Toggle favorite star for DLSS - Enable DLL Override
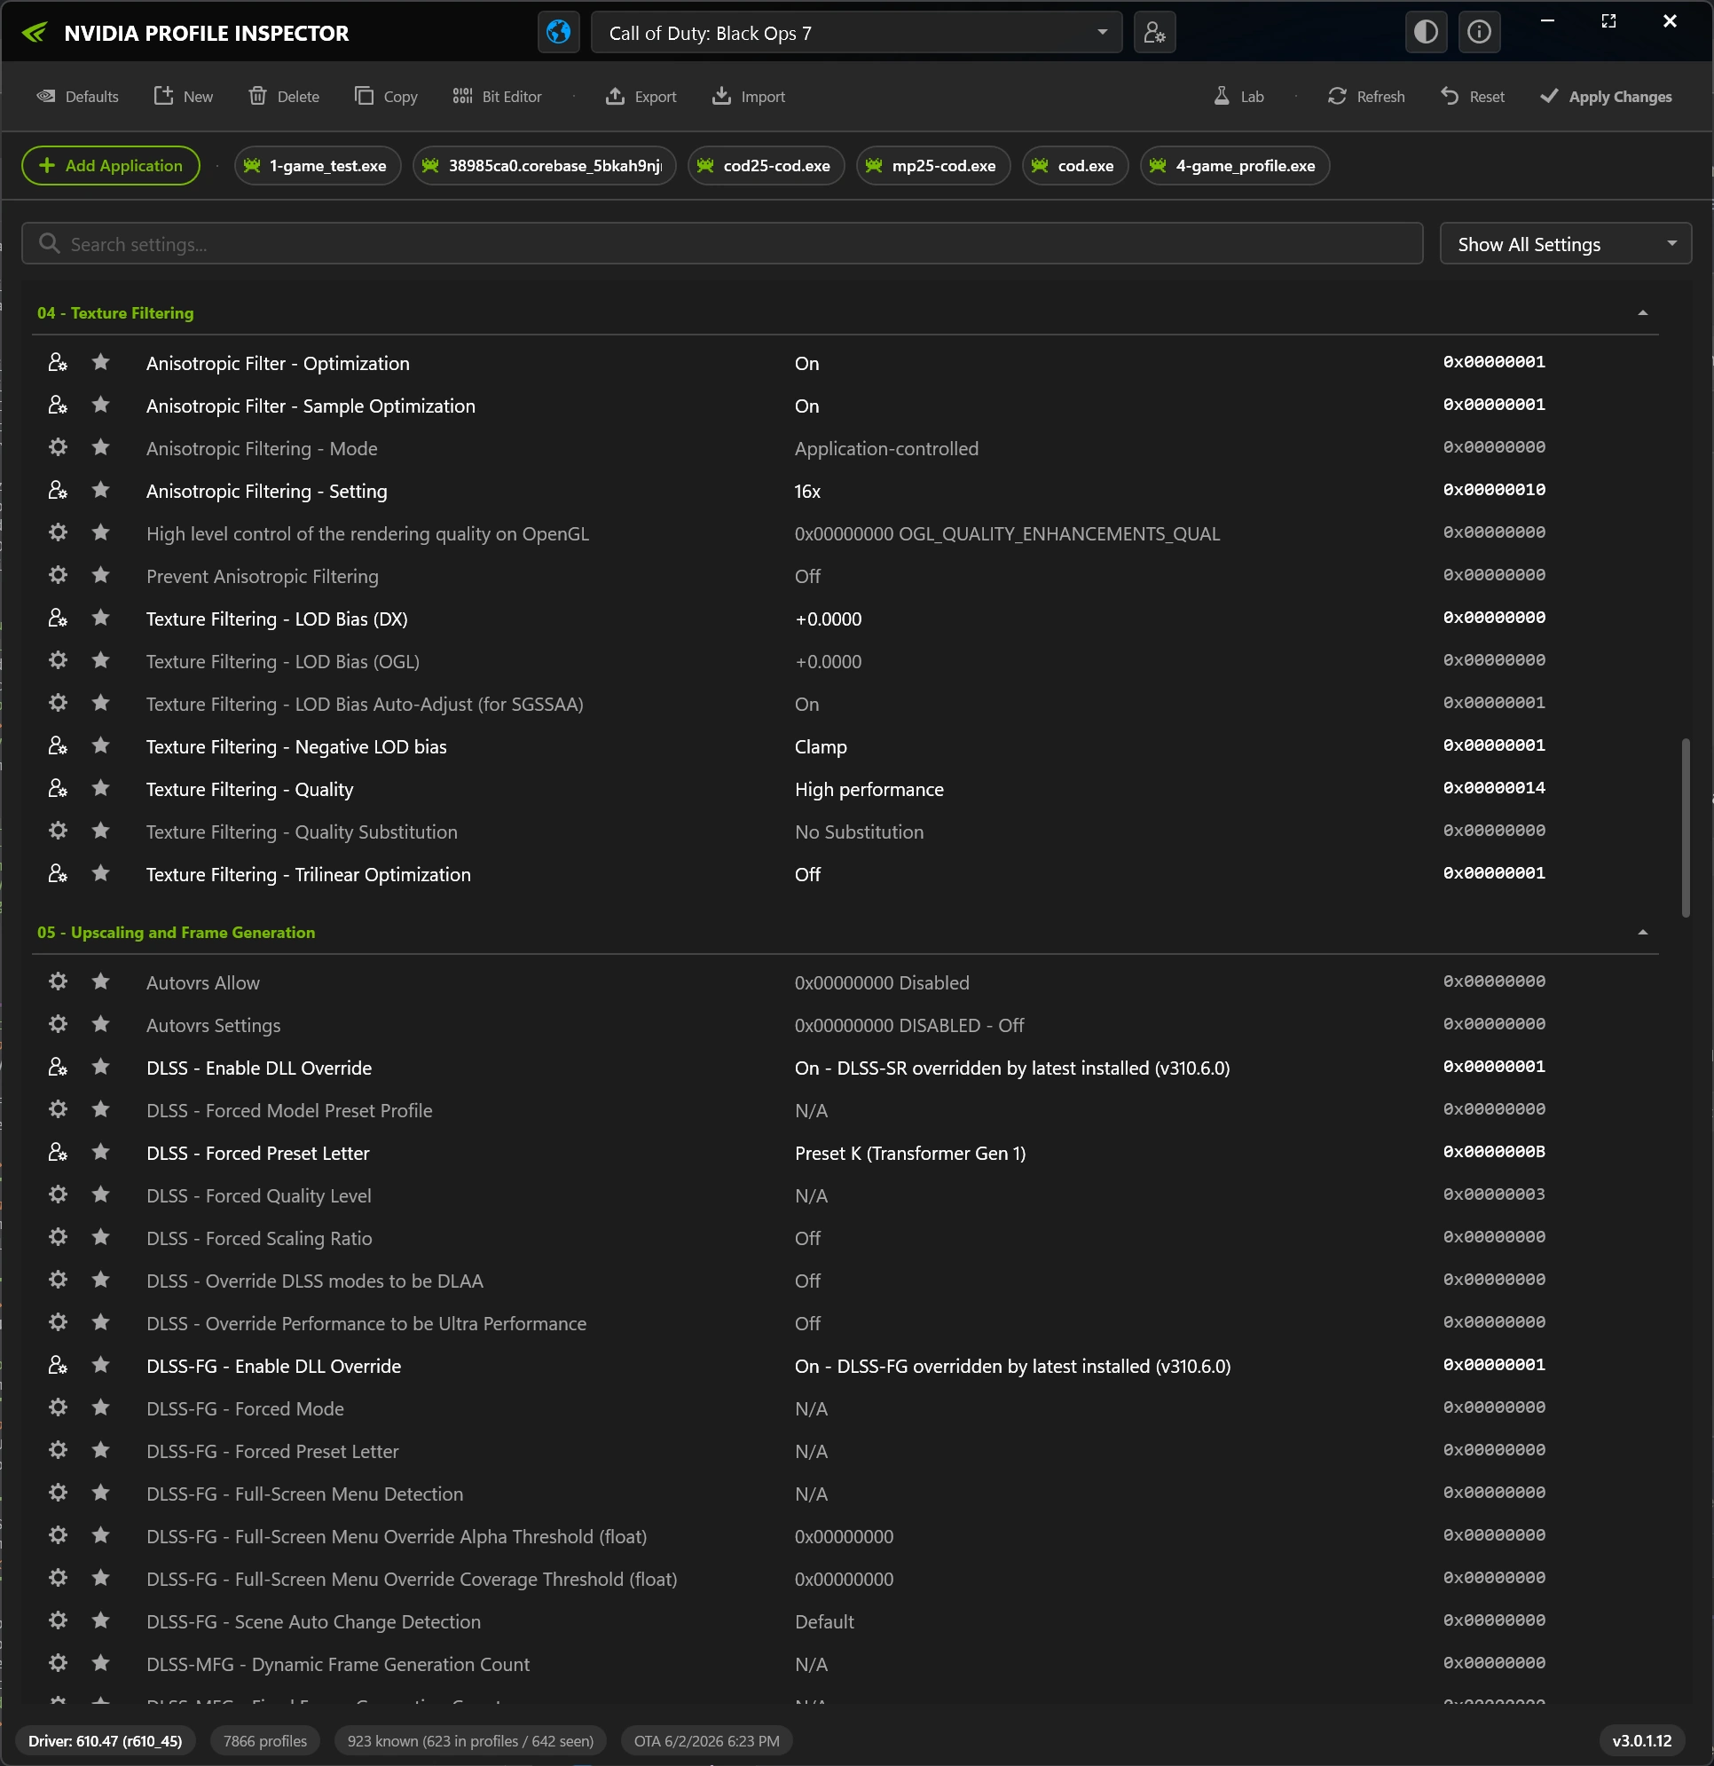1714x1766 pixels. click(101, 1067)
